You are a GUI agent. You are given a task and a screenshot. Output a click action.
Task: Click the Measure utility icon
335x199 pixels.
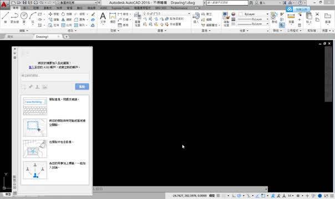click(x=291, y=16)
